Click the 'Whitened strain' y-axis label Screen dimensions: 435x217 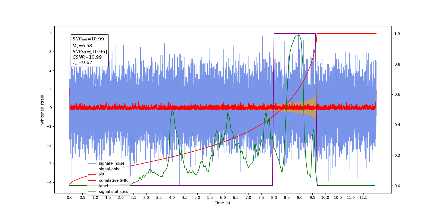42,110
